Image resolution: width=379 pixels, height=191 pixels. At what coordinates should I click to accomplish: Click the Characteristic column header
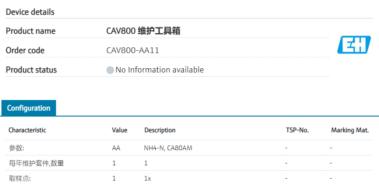coord(27,130)
